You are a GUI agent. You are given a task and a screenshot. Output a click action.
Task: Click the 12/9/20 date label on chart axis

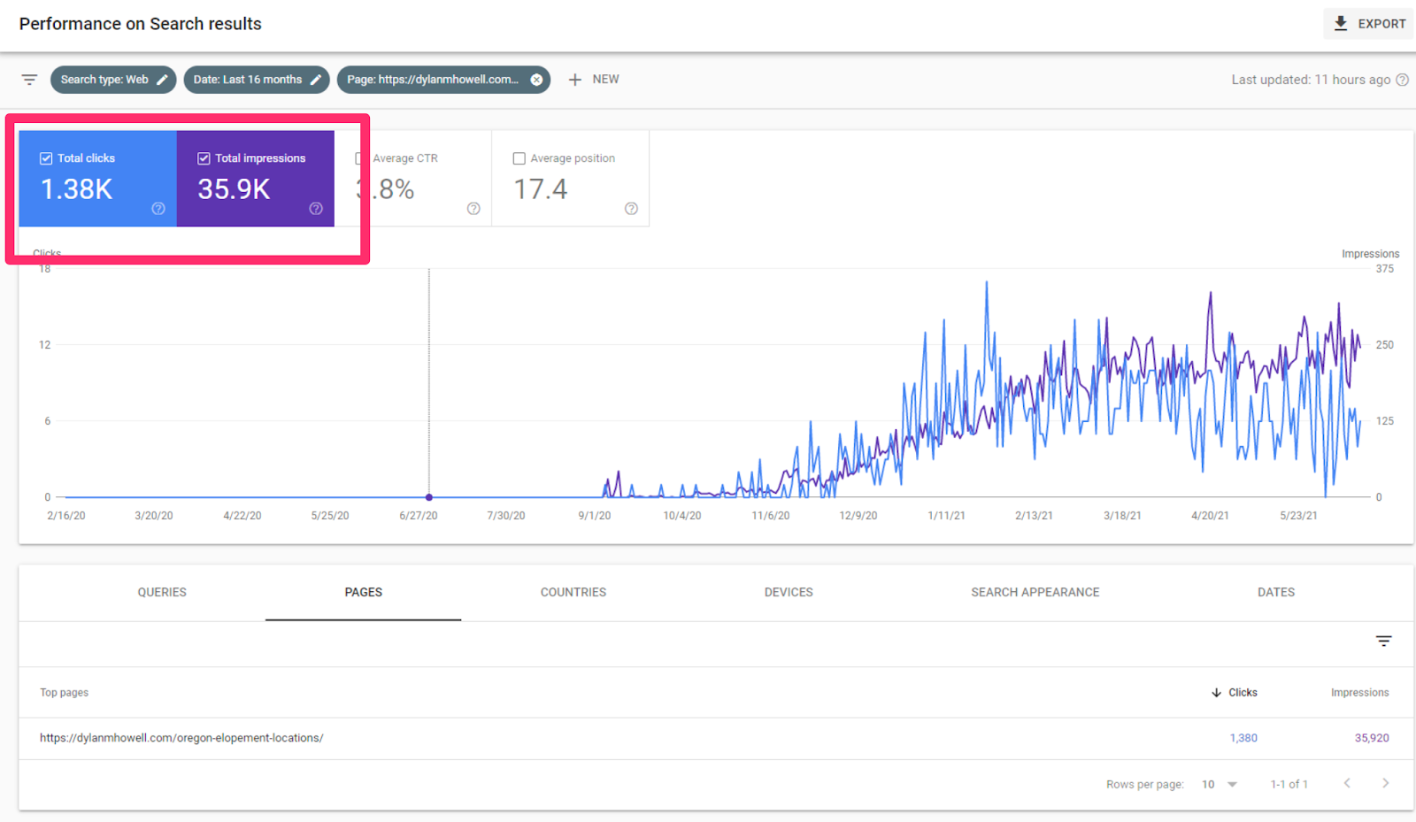[x=858, y=516]
